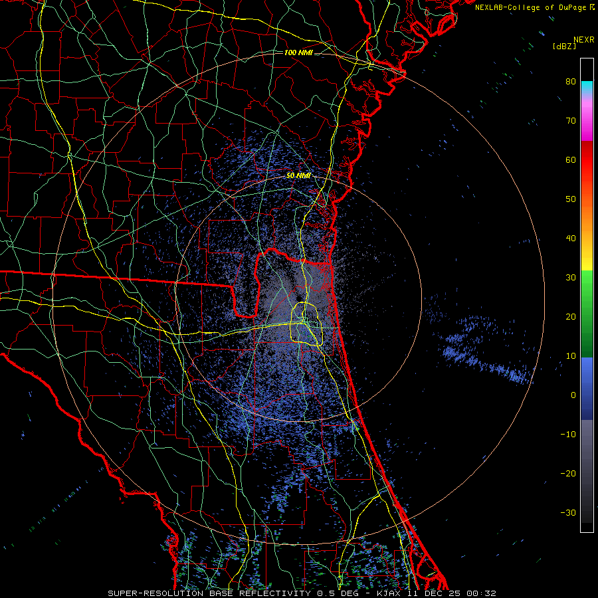Click the -20 dBZ scale value

pyautogui.click(x=568, y=473)
